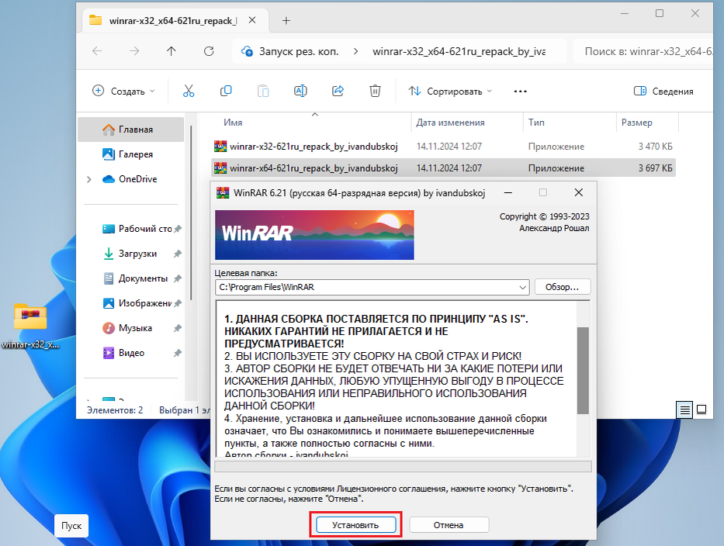Click the license text vertical scrollbar thumb
This screenshot has width=724, height=546.
pos(583,370)
